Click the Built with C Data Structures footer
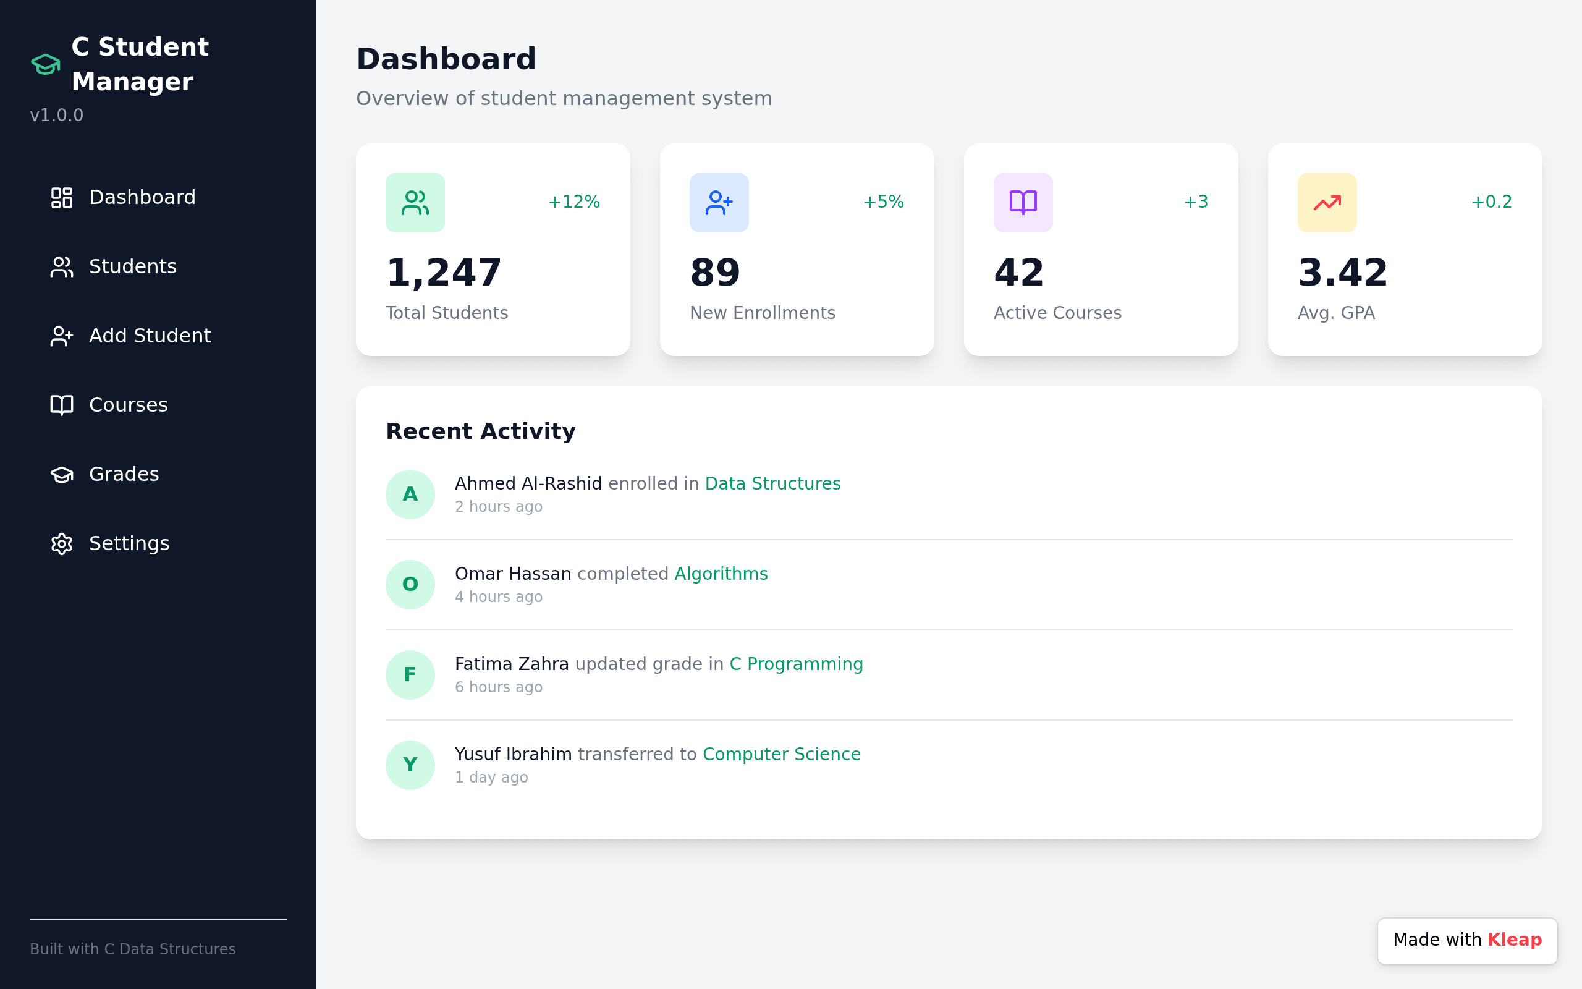Screen dimensions: 1582x989 (x=133, y=949)
